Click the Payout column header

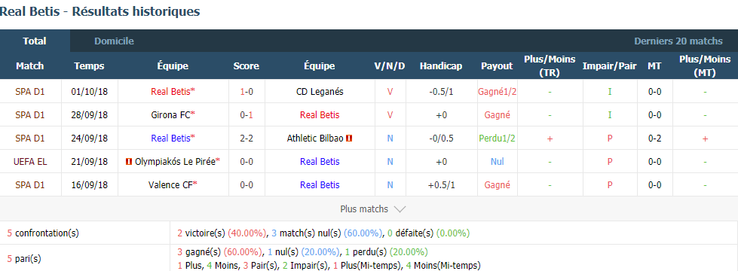497,65
